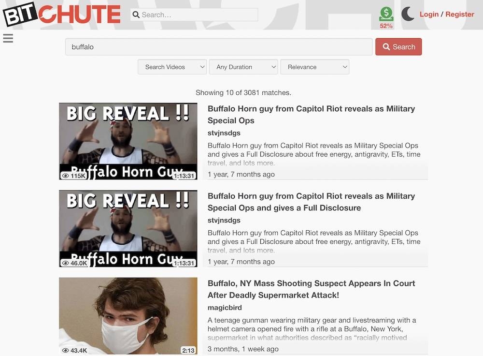
Task: Open the hamburger menu
Action: [x=8, y=38]
